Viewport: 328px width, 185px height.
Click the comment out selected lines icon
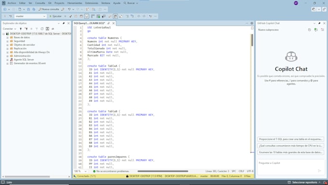pos(127,16)
